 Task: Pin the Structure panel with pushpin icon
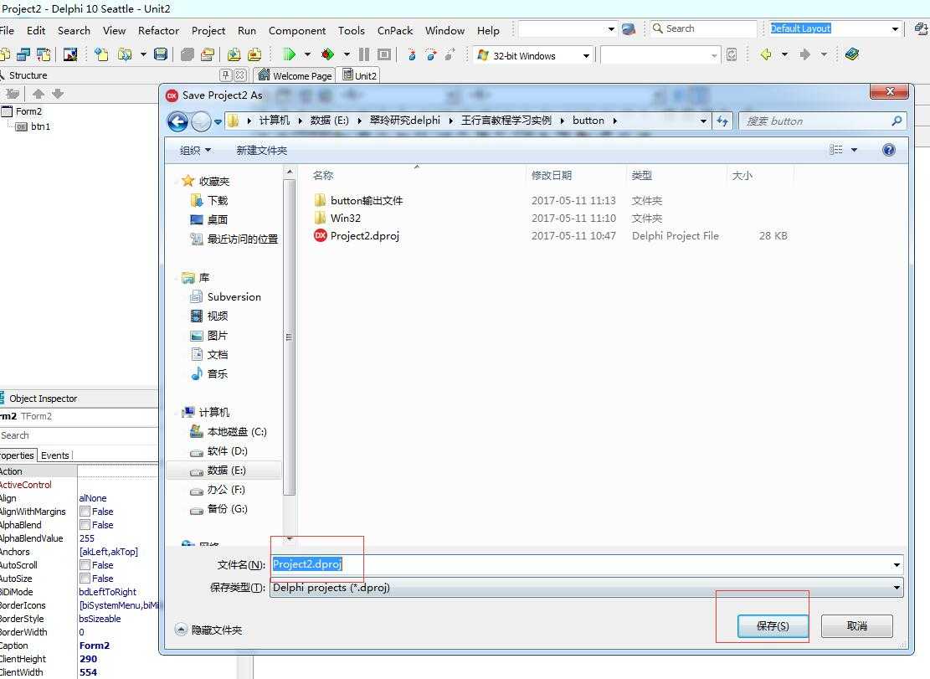[226, 75]
